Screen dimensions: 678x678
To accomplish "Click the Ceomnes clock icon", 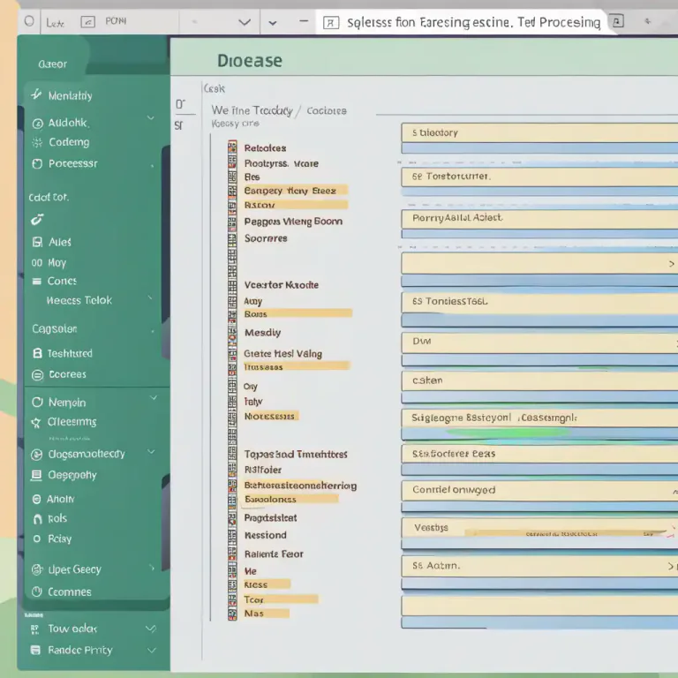I will click(x=37, y=591).
